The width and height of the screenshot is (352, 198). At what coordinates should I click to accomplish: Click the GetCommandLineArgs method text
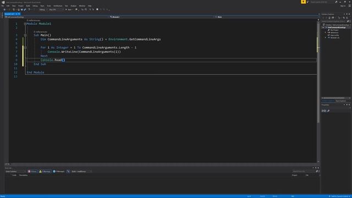coord(145,39)
